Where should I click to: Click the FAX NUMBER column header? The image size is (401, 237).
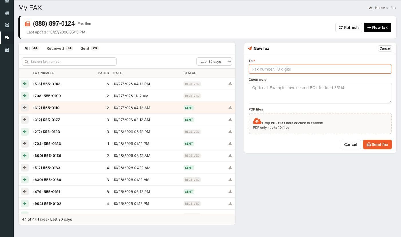(x=44, y=73)
